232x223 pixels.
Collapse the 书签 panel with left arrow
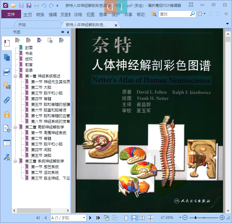[68, 32]
